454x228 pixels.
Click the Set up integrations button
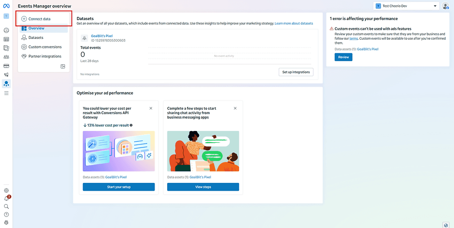tap(296, 72)
